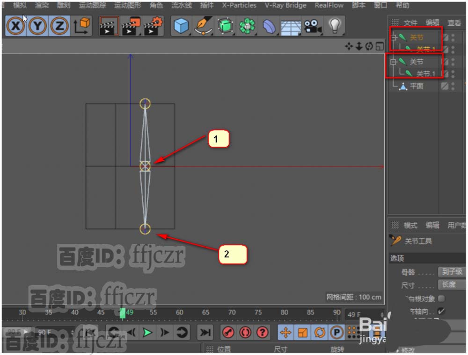This screenshot has width=468, height=355.
Task: Click the 49 F current frame field
Action: 365,314
